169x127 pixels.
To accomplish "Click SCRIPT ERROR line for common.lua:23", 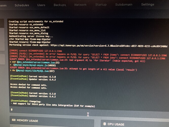I will point(77,60).
